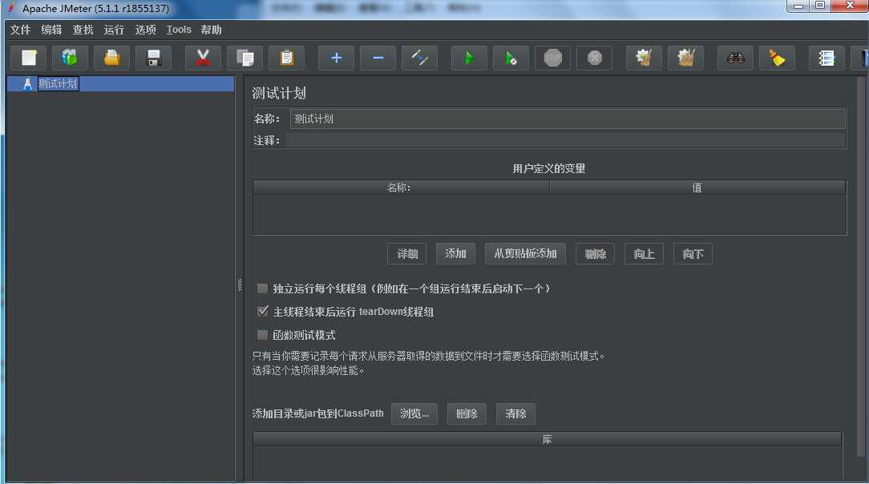This screenshot has height=484, width=869.
Task: Click the 测试计划 panel heading
Action: point(279,93)
